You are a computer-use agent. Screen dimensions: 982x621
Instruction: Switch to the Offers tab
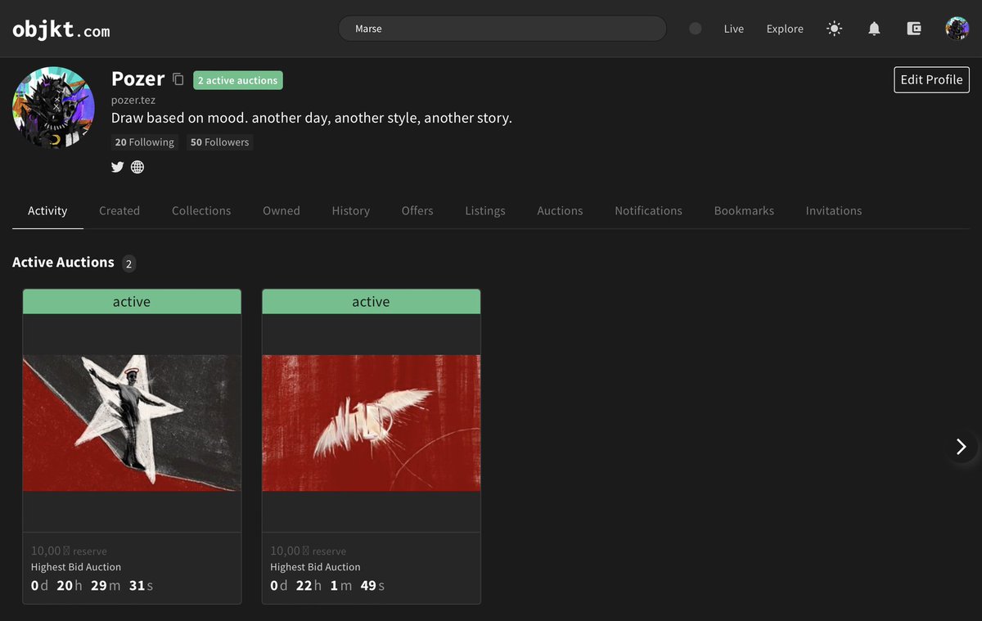point(417,210)
